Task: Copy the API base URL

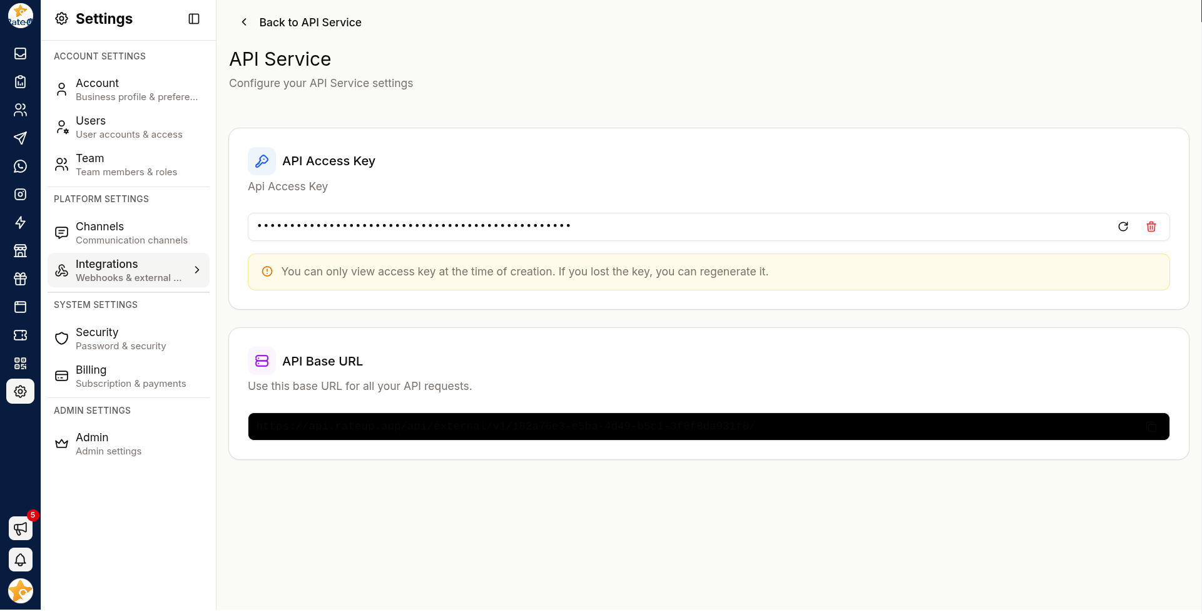Action: point(1151,427)
